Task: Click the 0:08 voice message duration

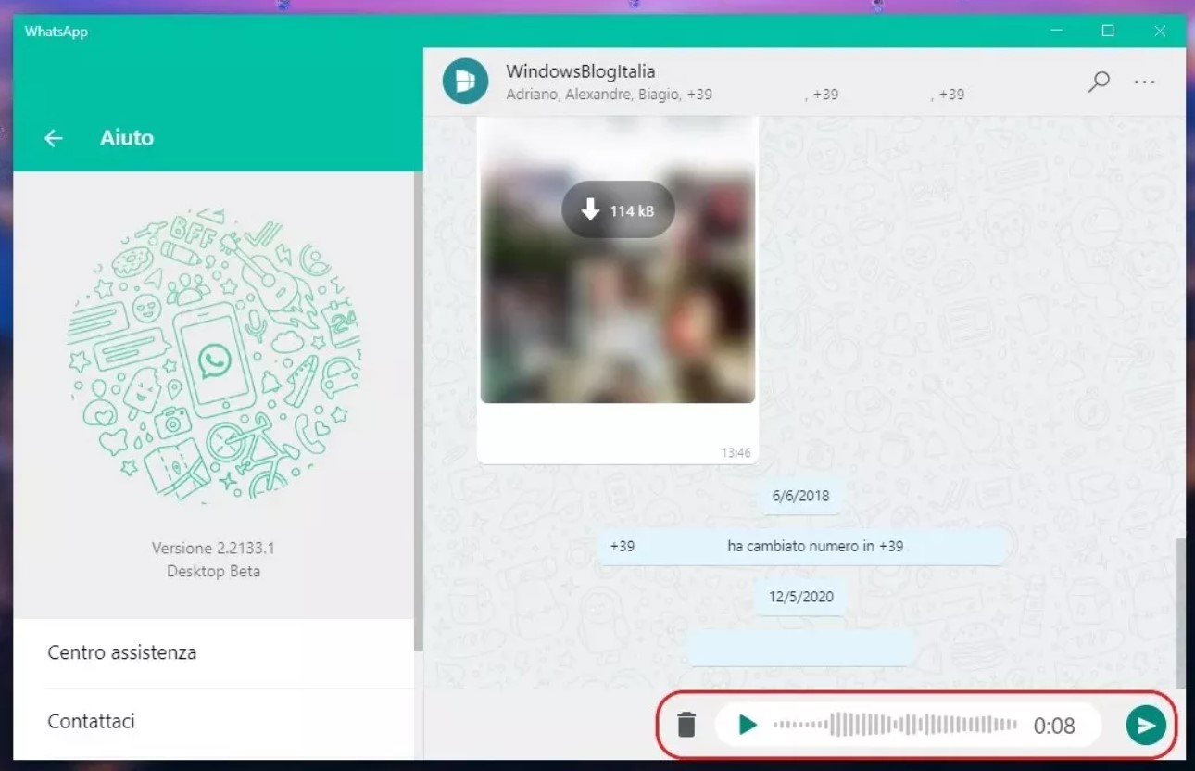Action: pos(1054,726)
